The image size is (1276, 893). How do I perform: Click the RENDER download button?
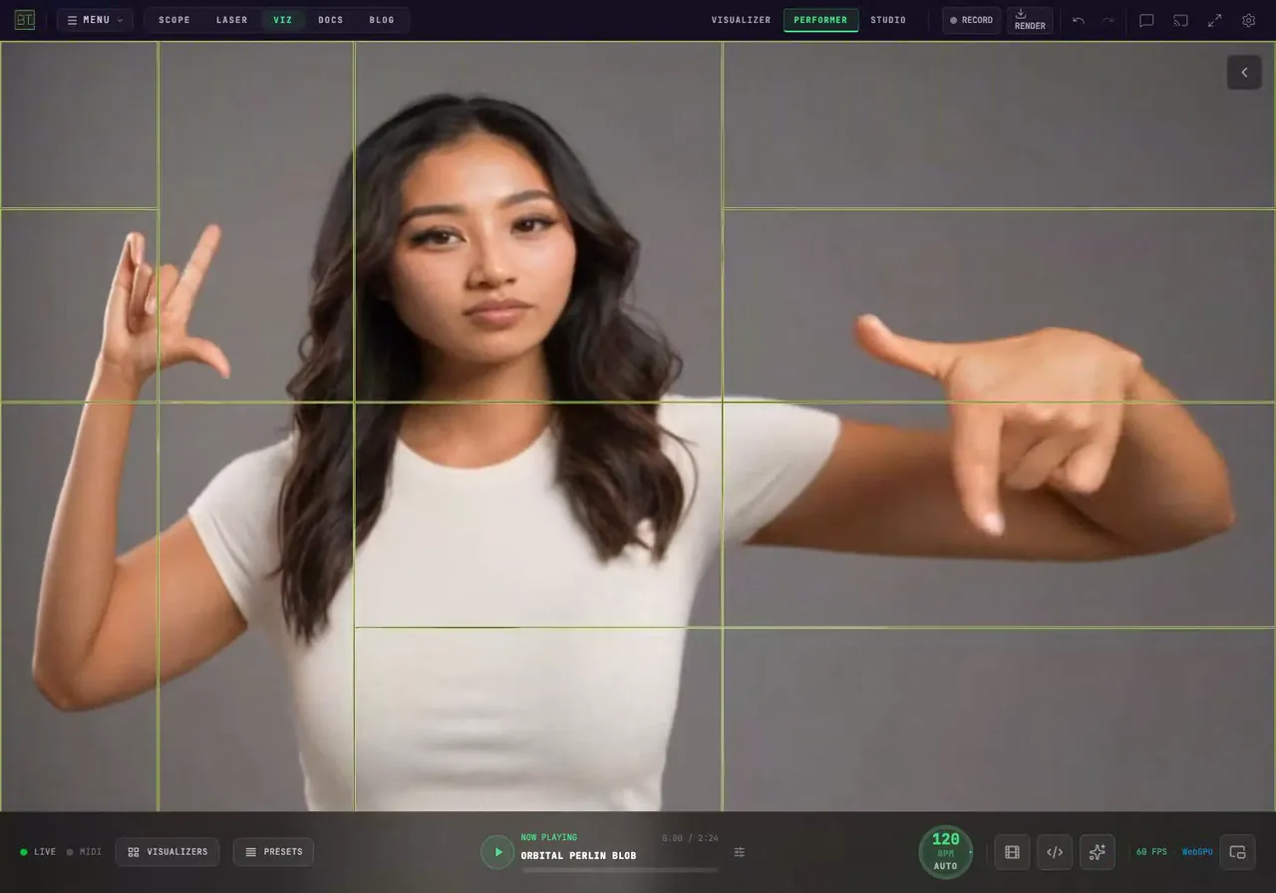[1030, 20]
